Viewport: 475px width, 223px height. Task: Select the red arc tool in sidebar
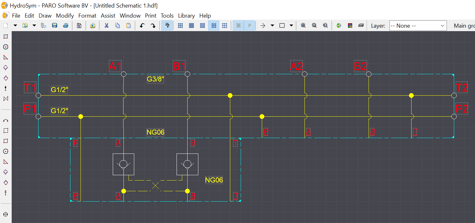tap(5, 120)
